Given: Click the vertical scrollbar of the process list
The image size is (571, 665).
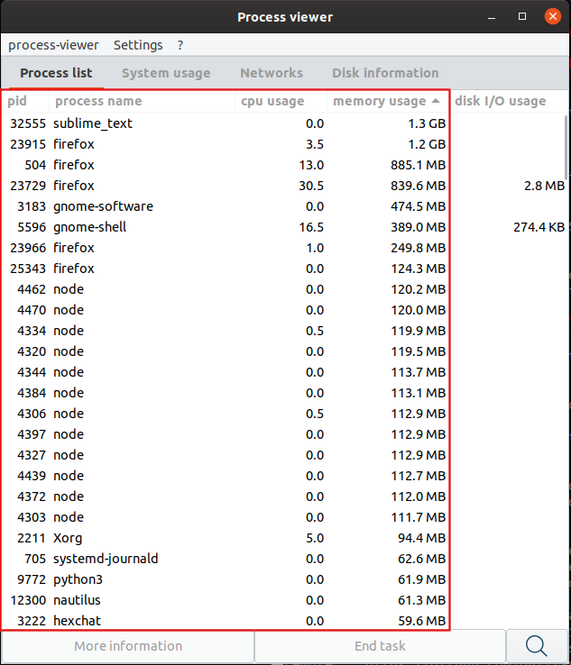Looking at the screenshot, I should 566,147.
